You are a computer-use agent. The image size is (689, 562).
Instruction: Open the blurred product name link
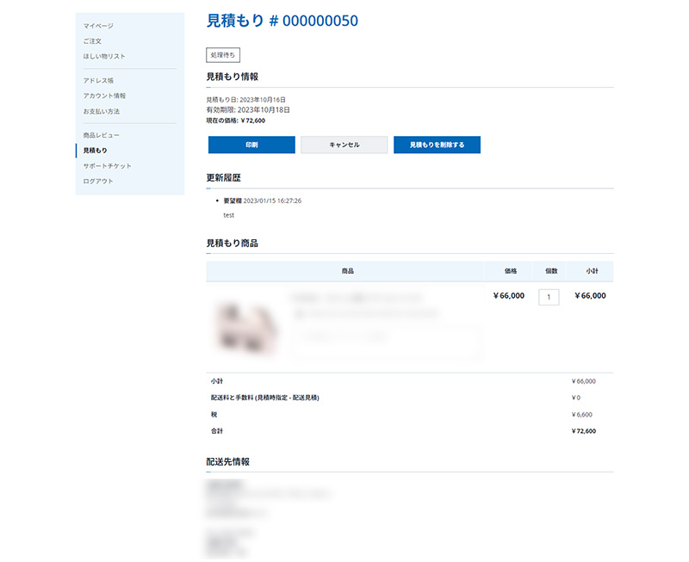tap(357, 297)
